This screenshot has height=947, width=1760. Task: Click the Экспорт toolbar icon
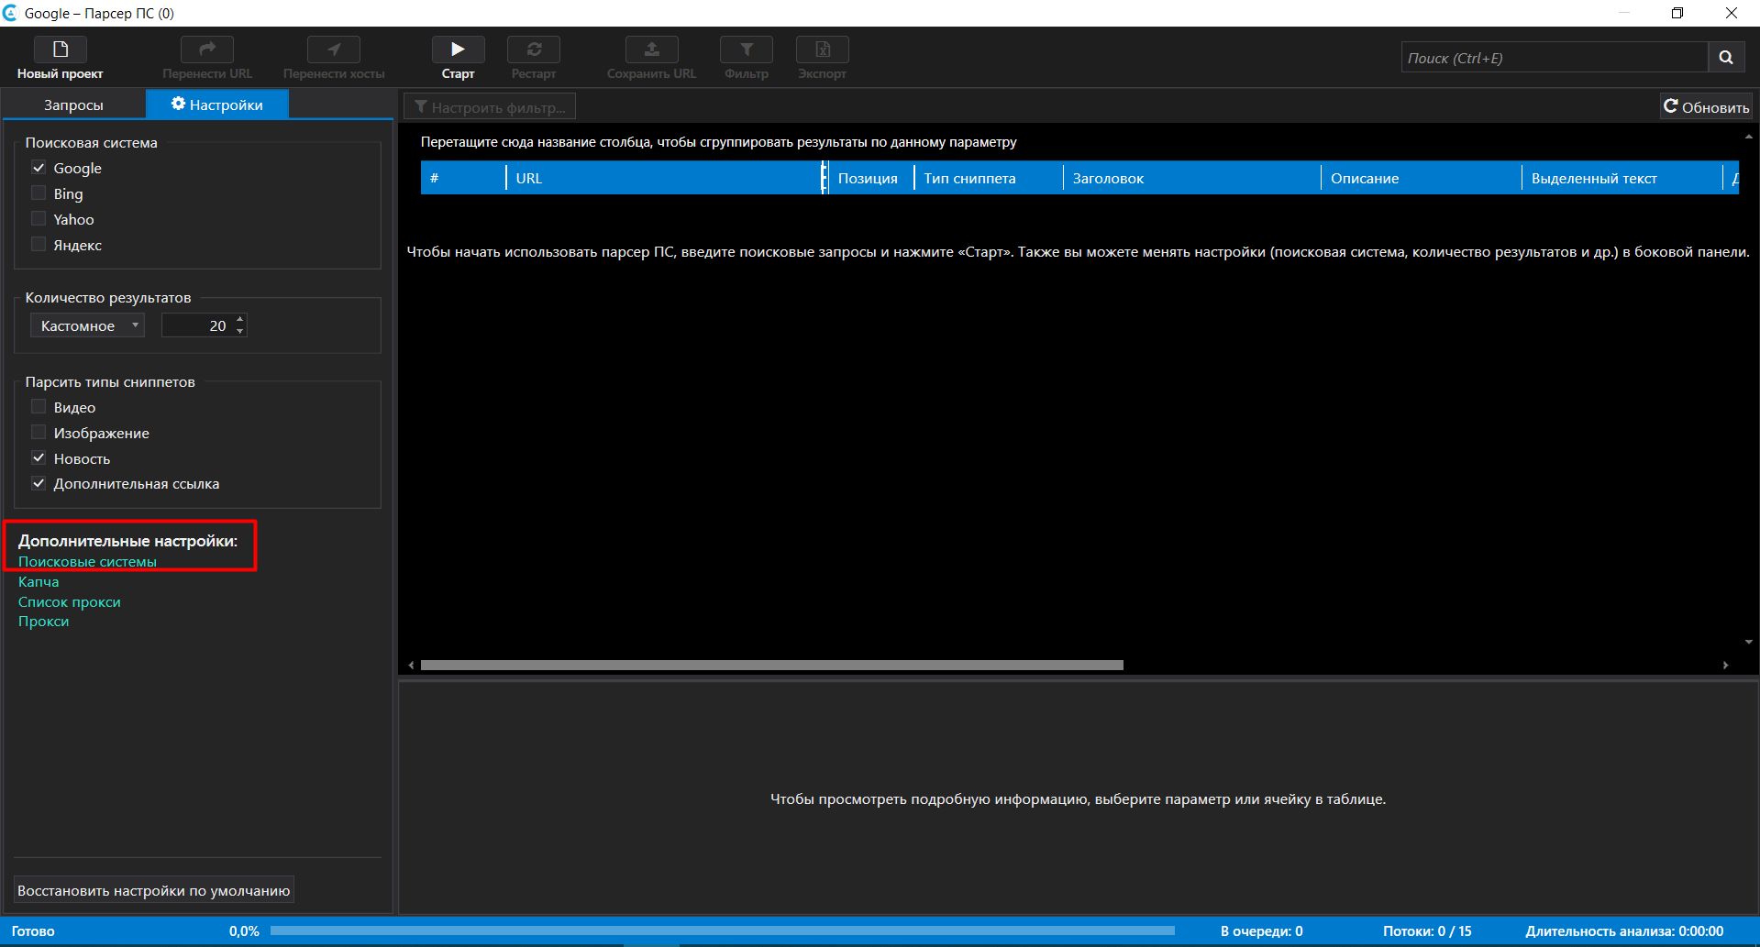point(823,50)
